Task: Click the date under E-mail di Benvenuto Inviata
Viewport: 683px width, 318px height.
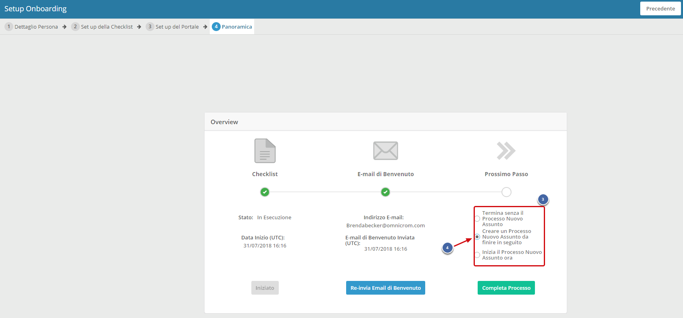Action: coord(386,249)
